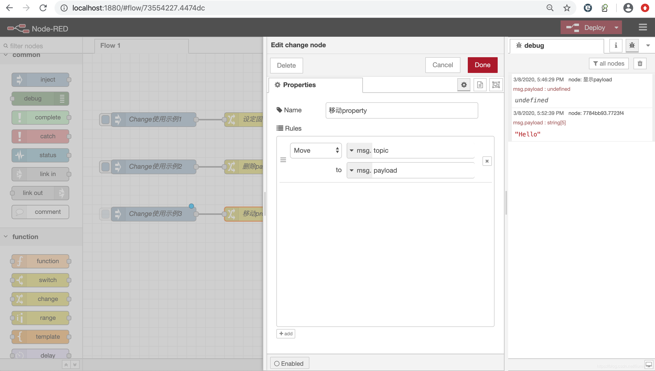Click the inject node icon in sidebar
Viewport: 655px width, 371px height.
pyautogui.click(x=19, y=79)
